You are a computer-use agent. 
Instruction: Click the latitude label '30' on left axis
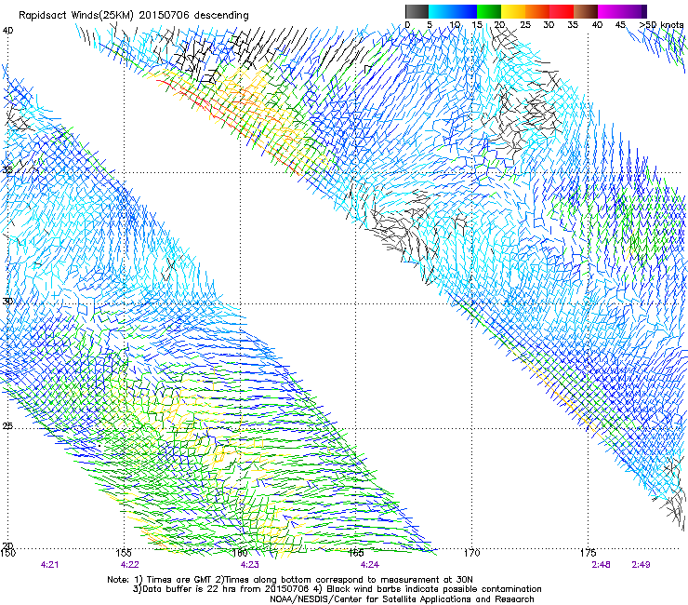7,302
